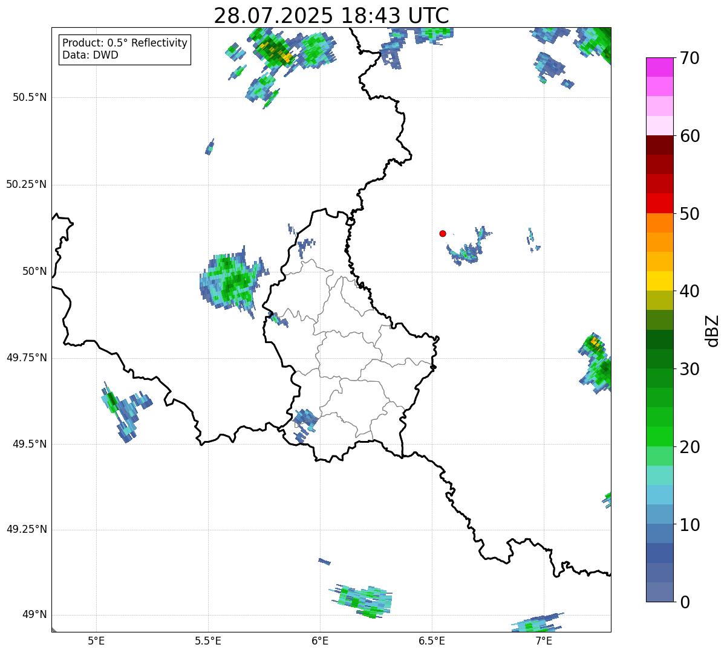This screenshot has height=653, width=727.
Task: Click the title '28.07.2025 18:43 UTC'
Action: click(x=331, y=15)
